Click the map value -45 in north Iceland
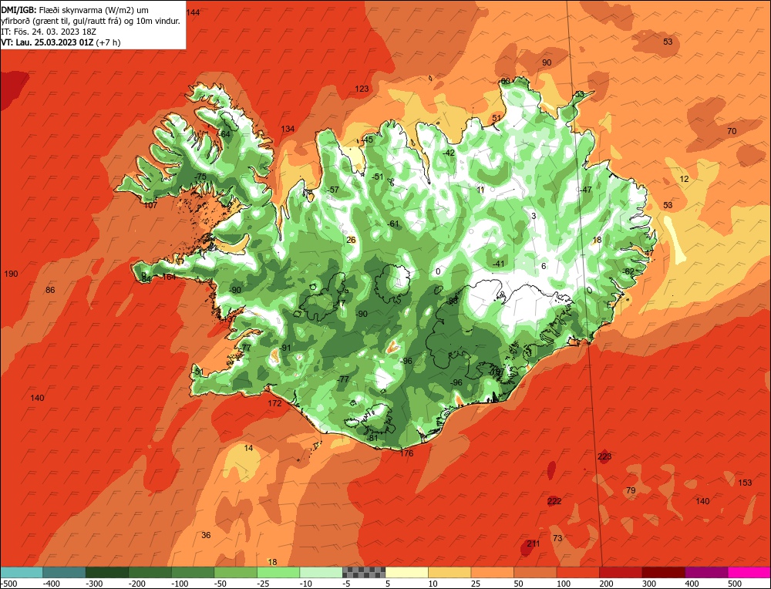 (x=367, y=140)
